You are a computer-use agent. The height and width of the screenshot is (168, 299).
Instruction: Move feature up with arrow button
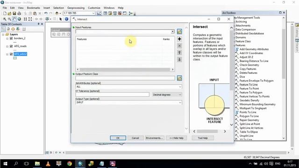point(179,53)
